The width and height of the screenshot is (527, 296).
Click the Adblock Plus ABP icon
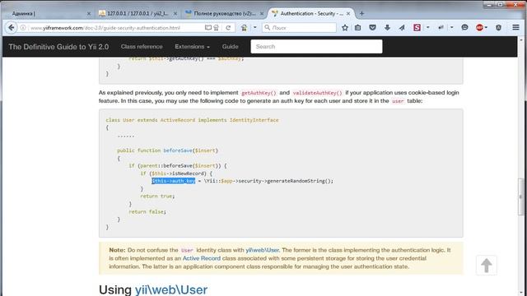tap(479, 28)
